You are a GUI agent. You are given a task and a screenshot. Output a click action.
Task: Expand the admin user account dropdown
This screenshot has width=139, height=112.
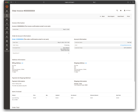127,10
